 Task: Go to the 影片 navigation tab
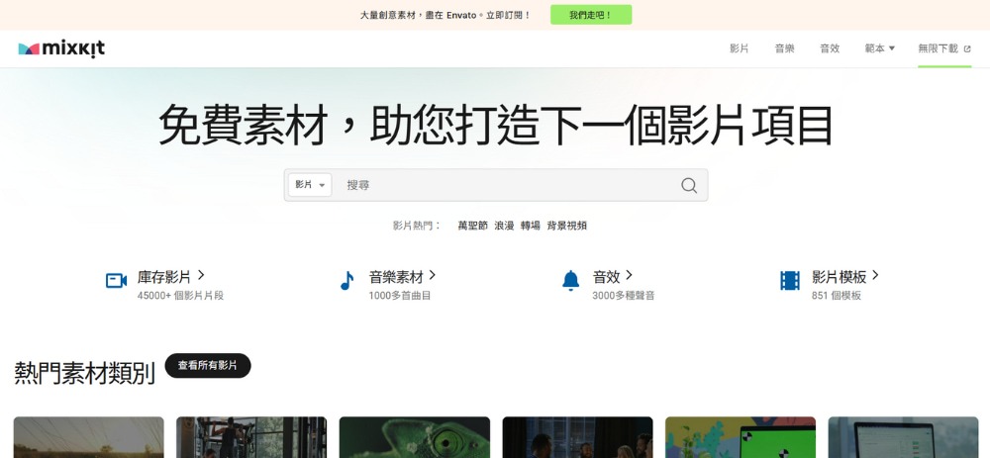[x=739, y=48]
